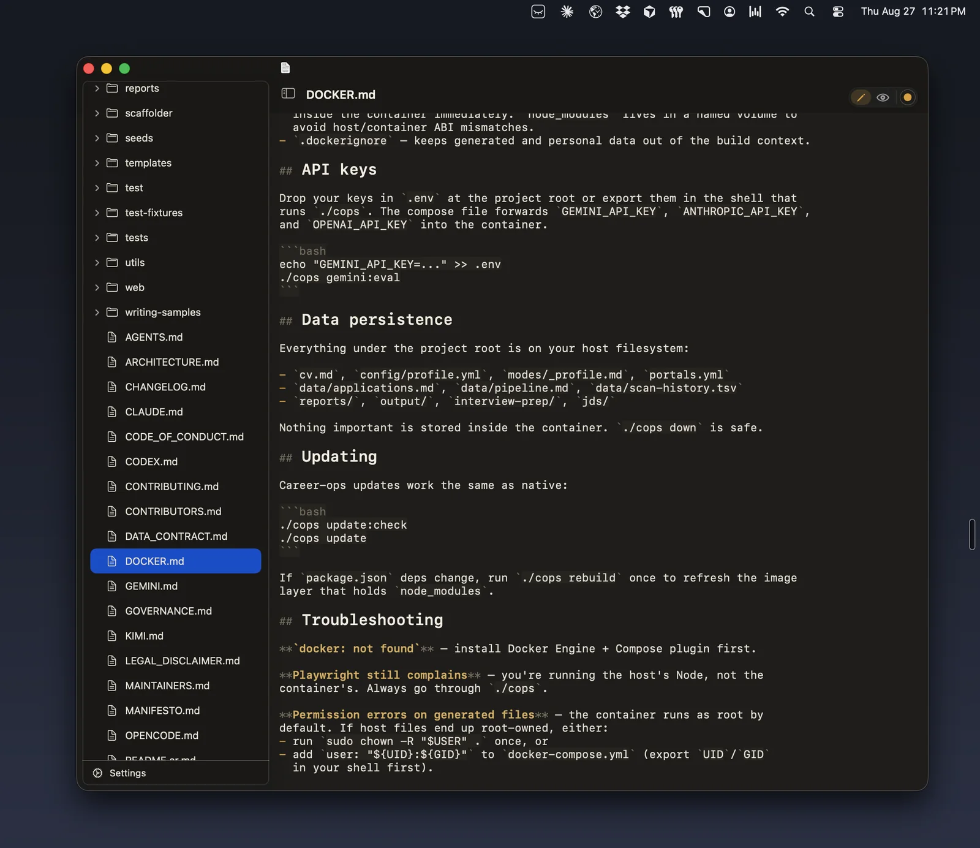Open CODE_OF_CONDUCT.md file

coord(175,437)
